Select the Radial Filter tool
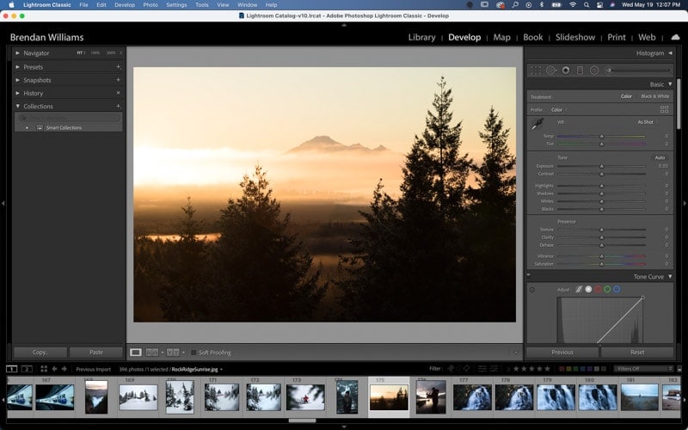688x430 pixels. (594, 71)
